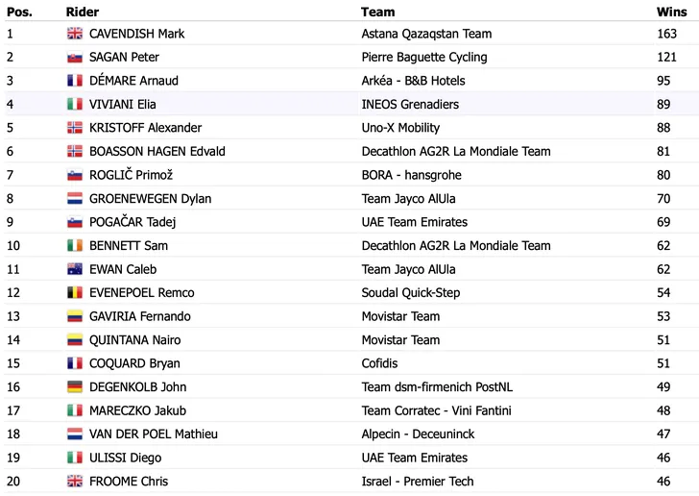Click the Australian flag beside EWAN Caleb

point(75,269)
